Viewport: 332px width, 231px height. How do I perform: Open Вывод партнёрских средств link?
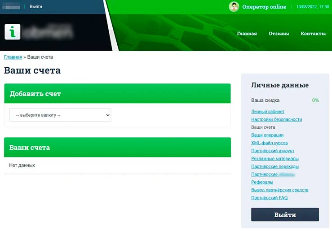(279, 190)
